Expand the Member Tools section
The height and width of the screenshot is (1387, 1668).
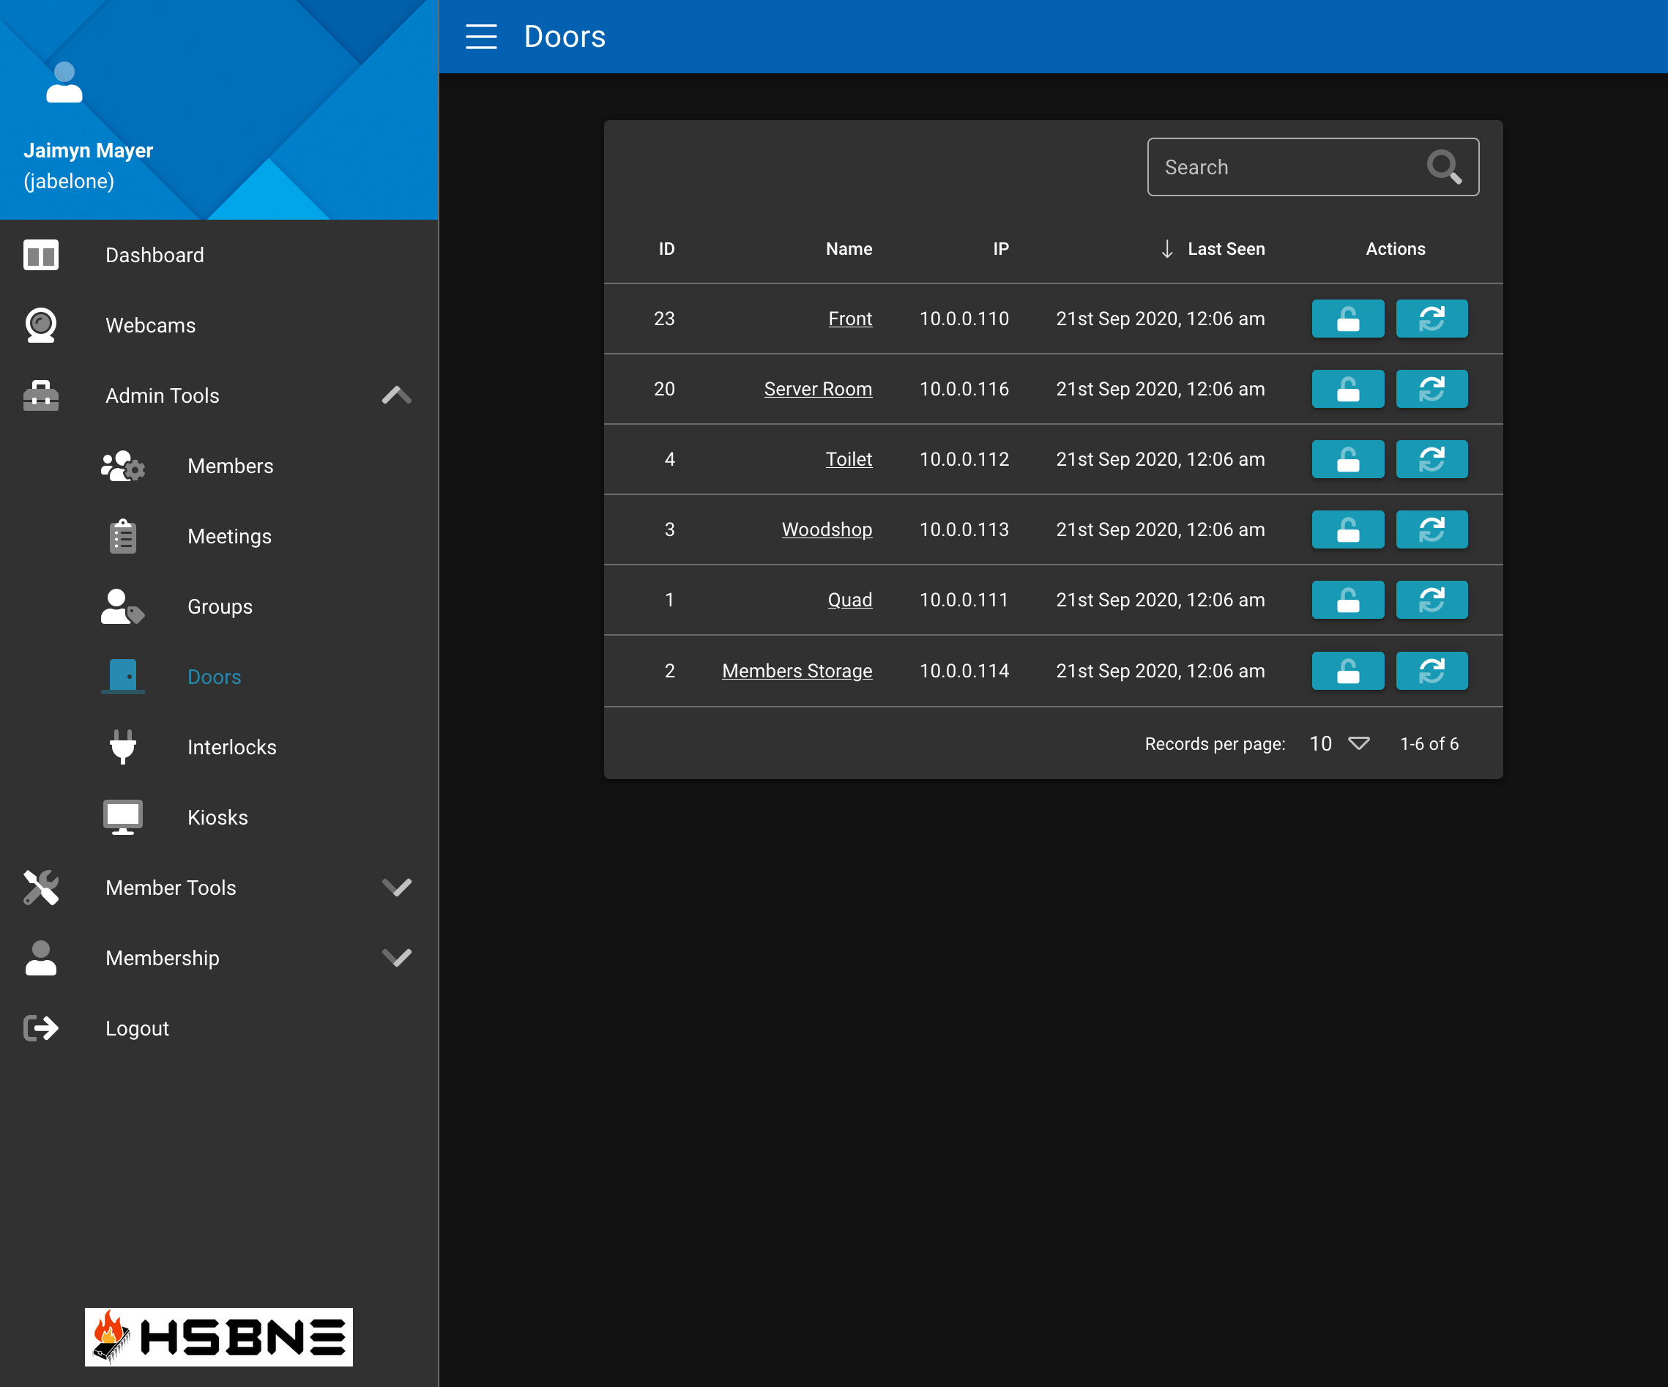(x=396, y=888)
